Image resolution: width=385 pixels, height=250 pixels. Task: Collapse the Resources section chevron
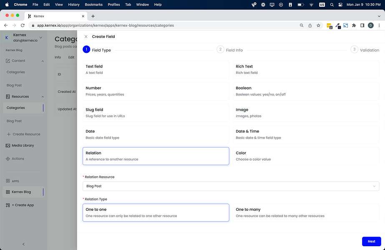tap(43, 97)
